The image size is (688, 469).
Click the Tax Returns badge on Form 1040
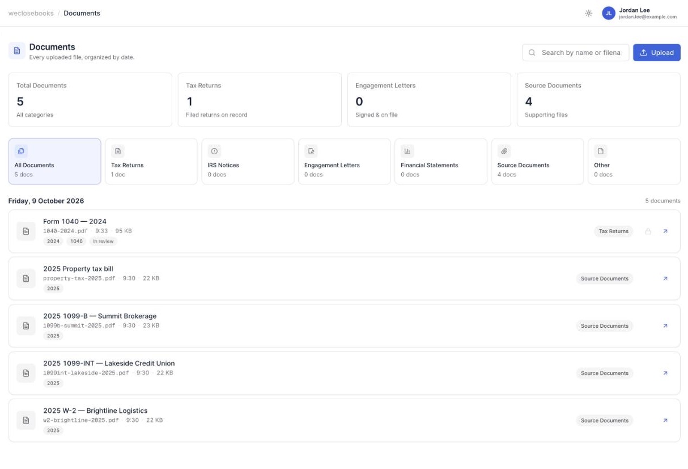point(614,231)
